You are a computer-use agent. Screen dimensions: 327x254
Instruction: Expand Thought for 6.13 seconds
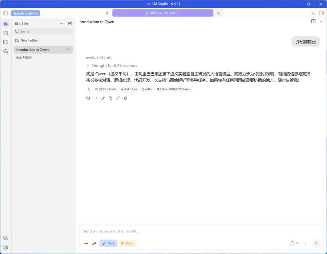112,66
